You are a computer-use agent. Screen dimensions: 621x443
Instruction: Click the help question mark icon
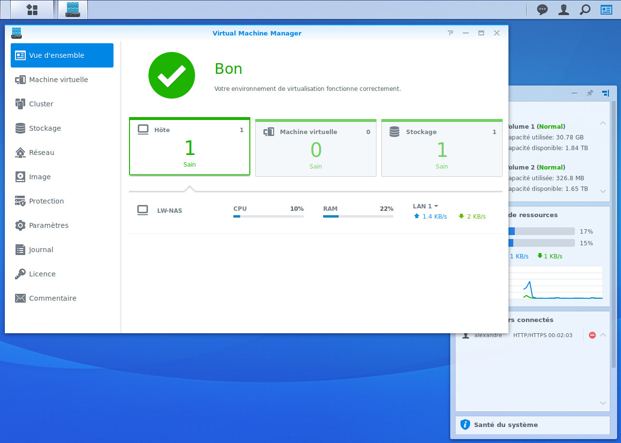(x=450, y=33)
